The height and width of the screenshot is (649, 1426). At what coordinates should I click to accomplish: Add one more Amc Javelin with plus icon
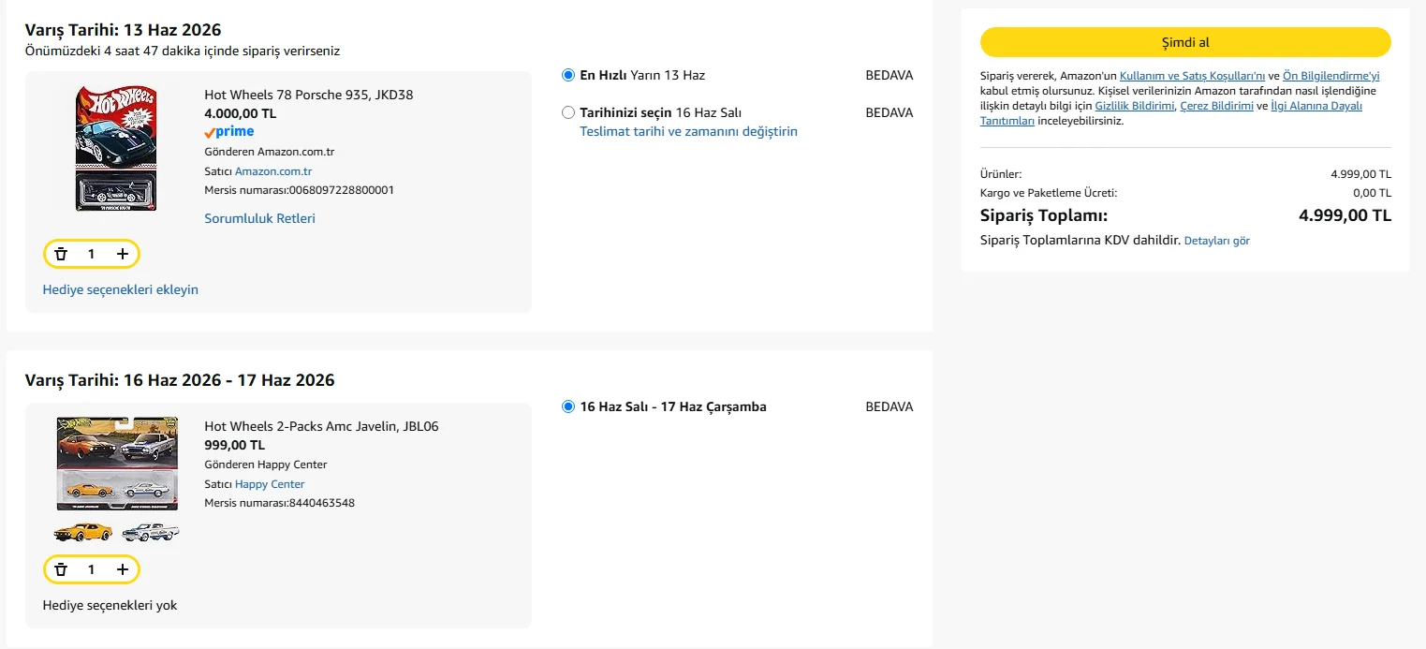[x=123, y=569]
